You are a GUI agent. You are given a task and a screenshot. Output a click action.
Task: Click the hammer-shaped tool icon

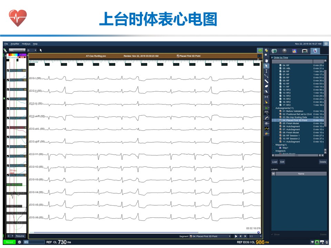(267, 113)
